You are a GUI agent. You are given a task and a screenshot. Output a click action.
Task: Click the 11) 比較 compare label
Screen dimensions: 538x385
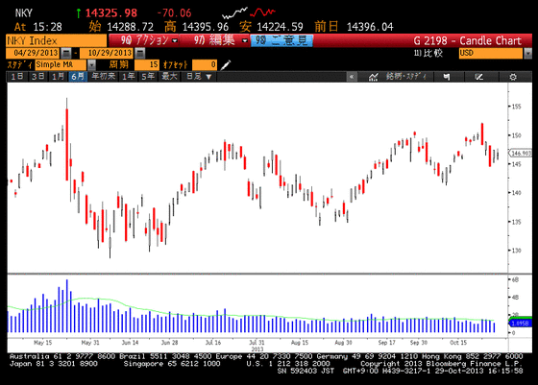coord(428,53)
